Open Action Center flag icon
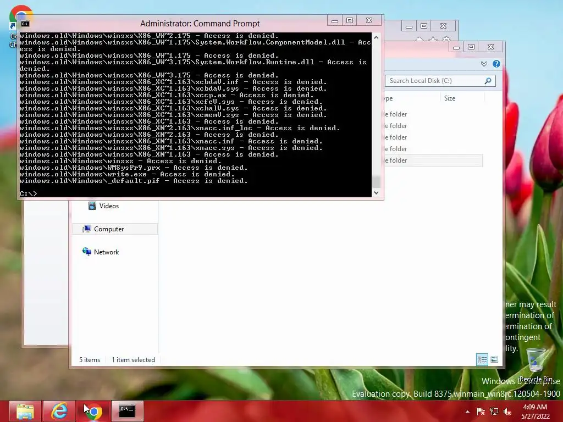The width and height of the screenshot is (563, 422). click(x=481, y=412)
